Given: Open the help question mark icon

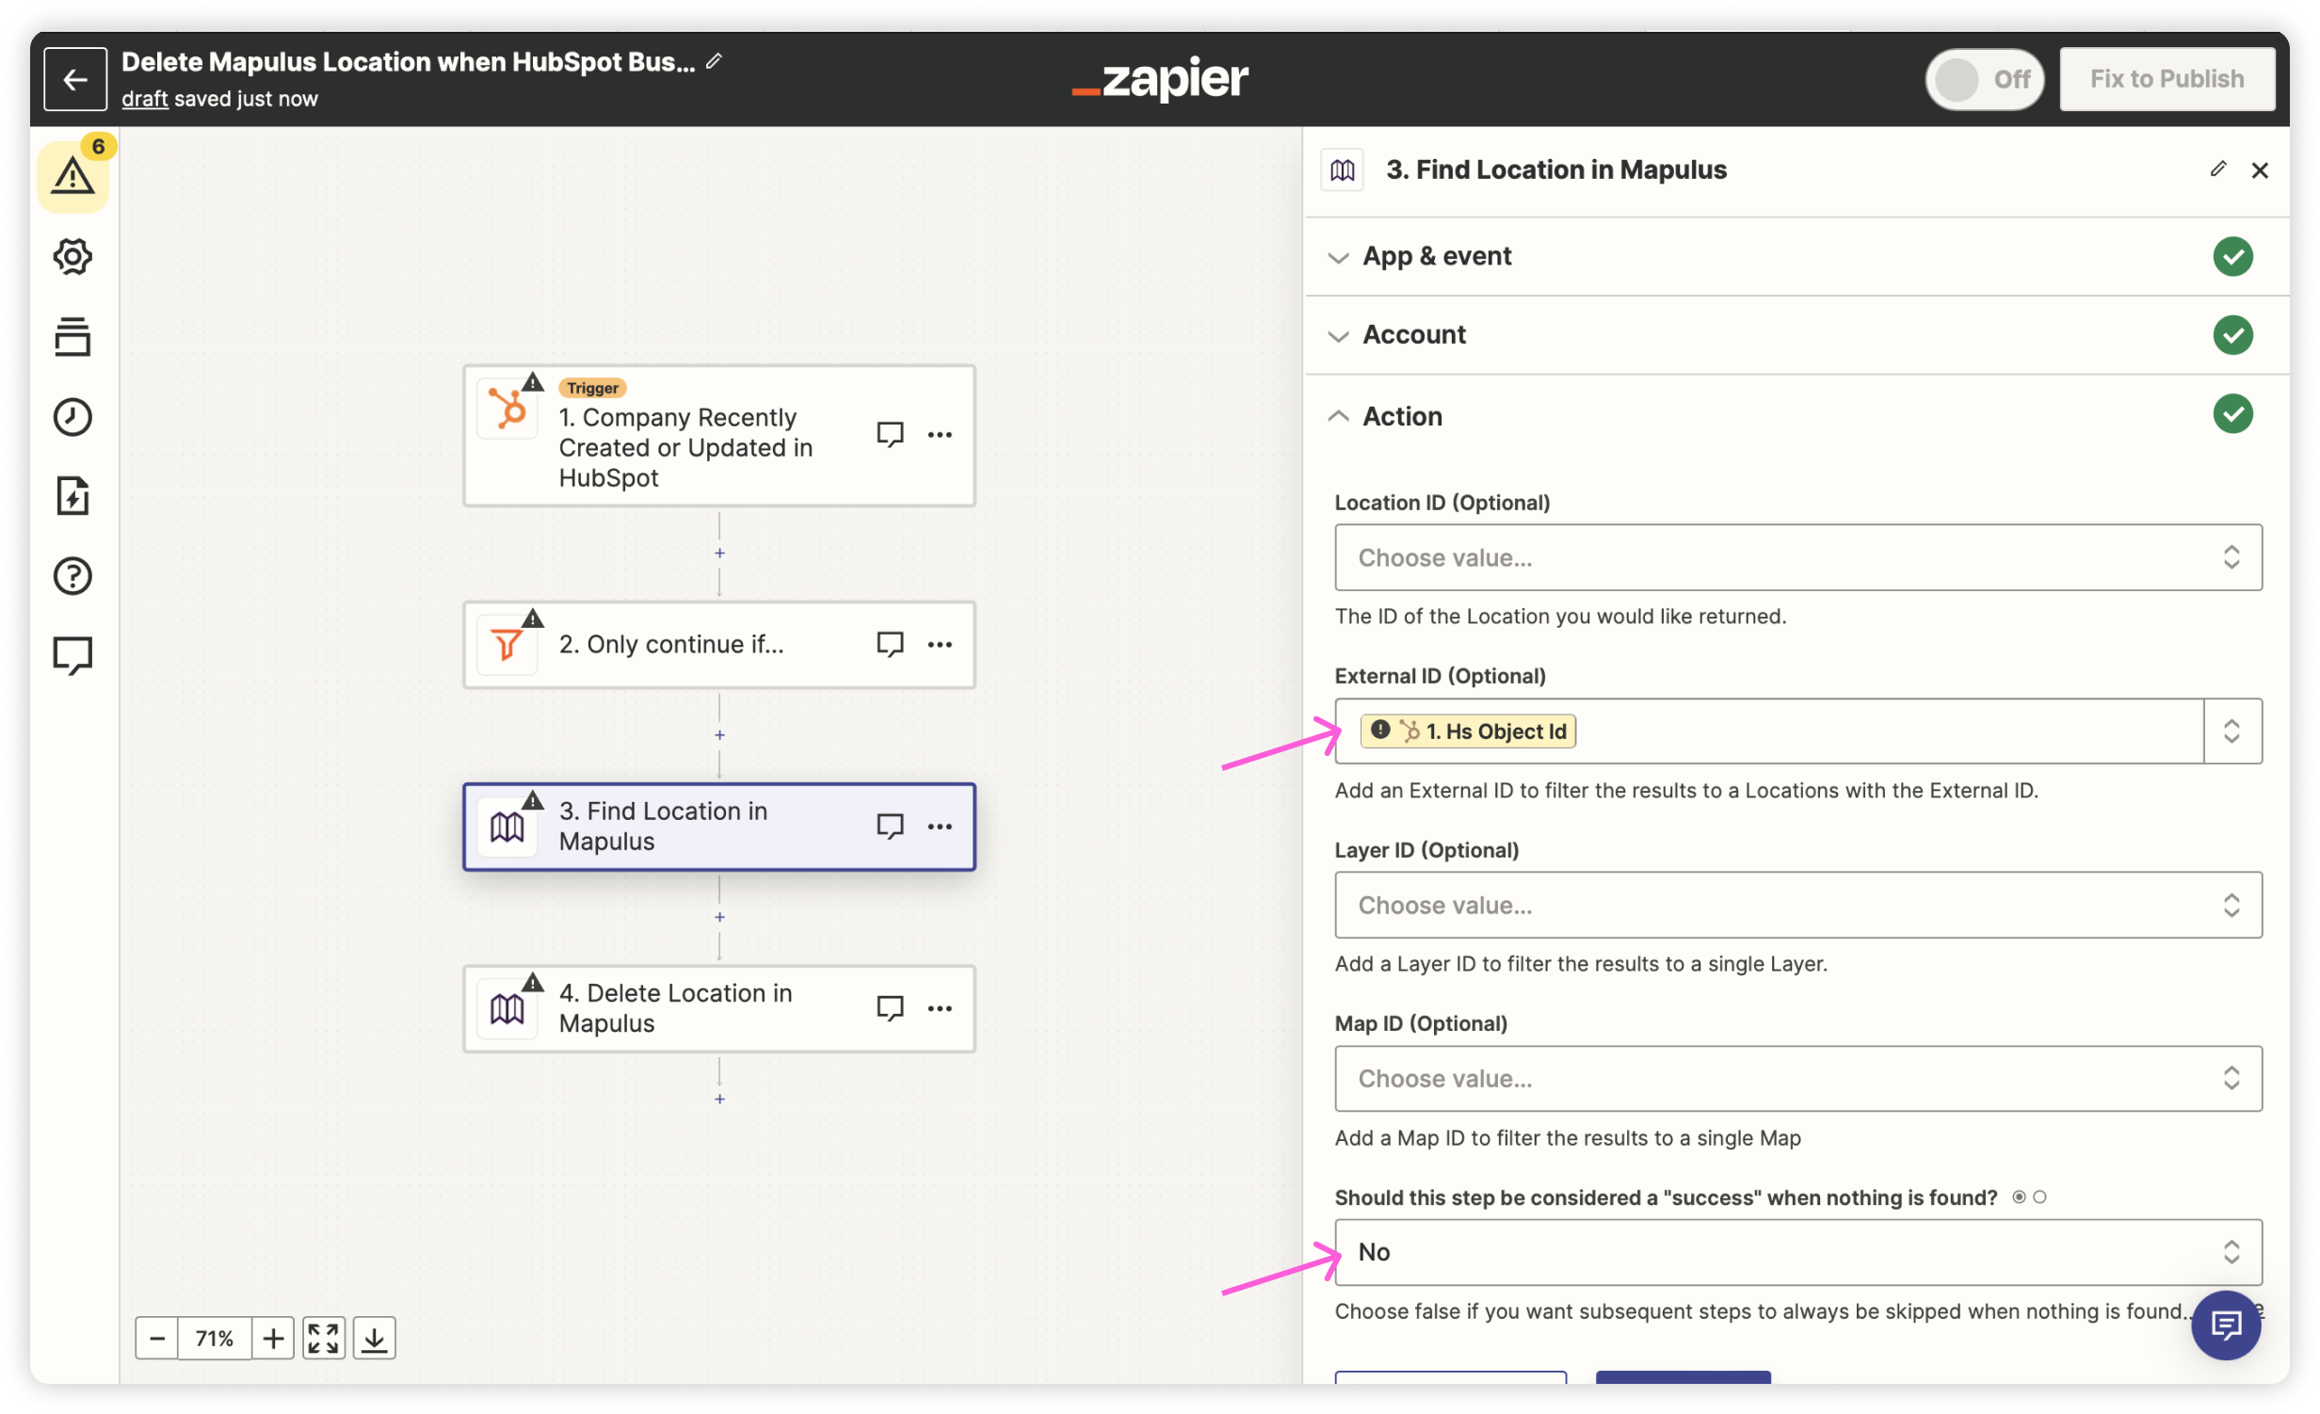Looking at the screenshot, I should (x=72, y=576).
